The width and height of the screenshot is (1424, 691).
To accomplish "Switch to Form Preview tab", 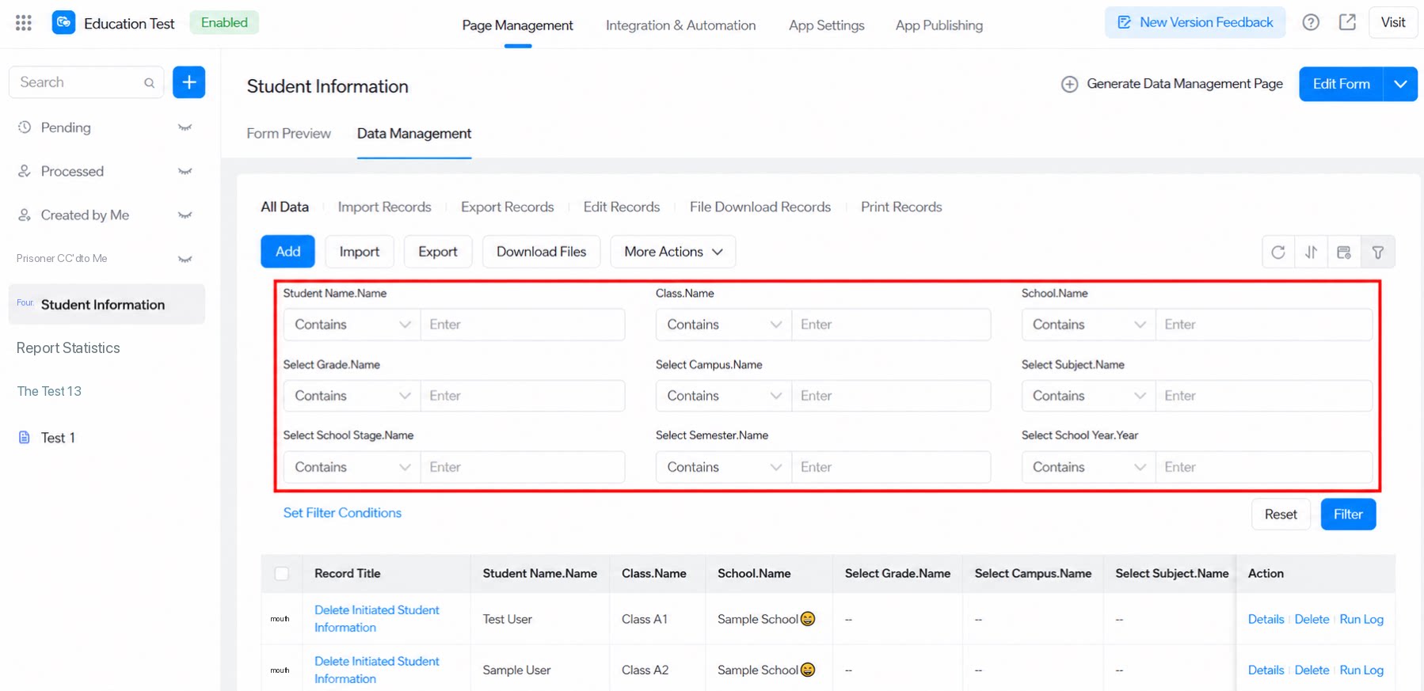I will click(x=288, y=134).
